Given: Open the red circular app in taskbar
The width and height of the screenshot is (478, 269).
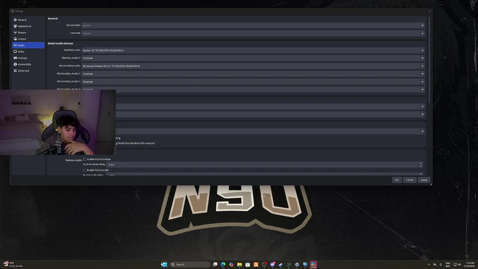Looking at the screenshot, I should coord(264,265).
